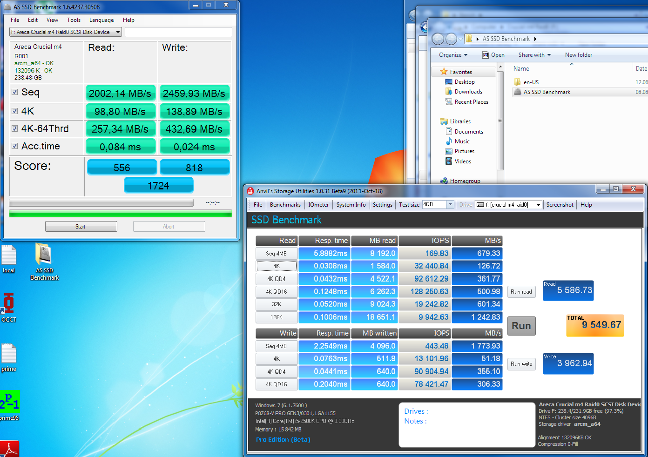The height and width of the screenshot is (457, 648).
Task: Click Anvil's Storage Utilities title icon
Action: click(250, 191)
